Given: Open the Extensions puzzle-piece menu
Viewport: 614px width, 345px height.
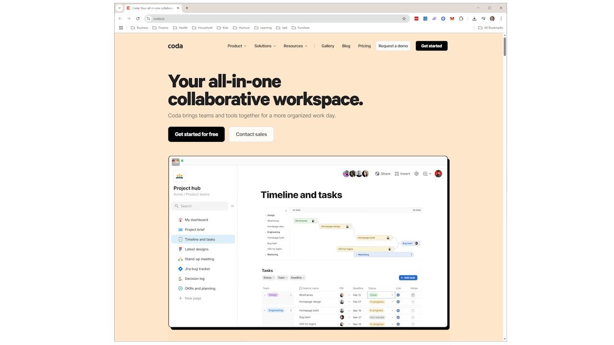Looking at the screenshot, I should click(x=461, y=19).
